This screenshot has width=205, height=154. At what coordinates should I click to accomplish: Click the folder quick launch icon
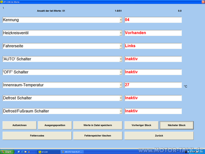click(25, 152)
